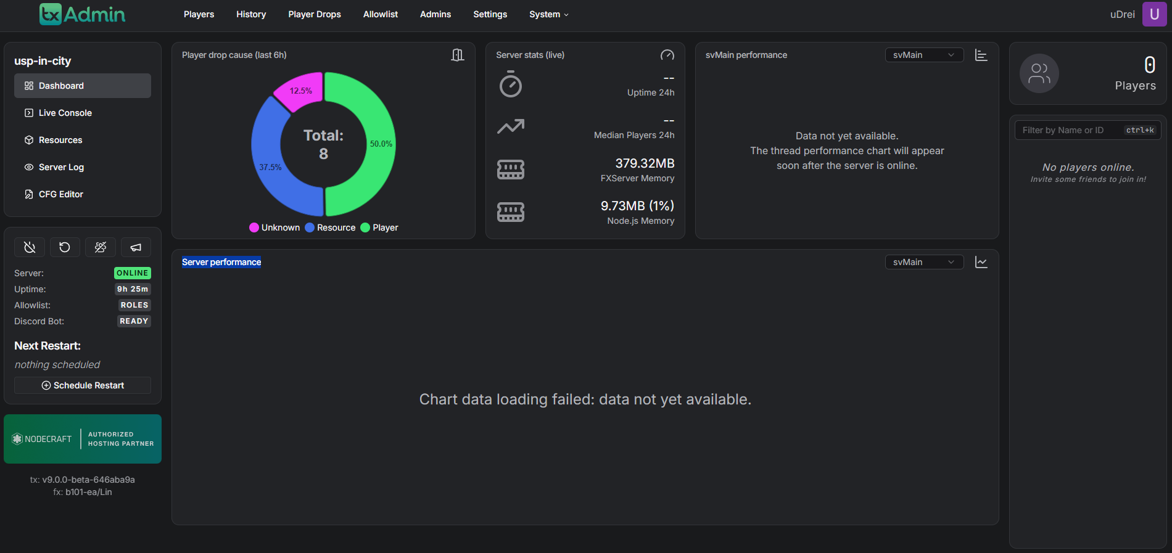Open the History page
Image resolution: width=1172 pixels, height=553 pixels.
point(251,14)
